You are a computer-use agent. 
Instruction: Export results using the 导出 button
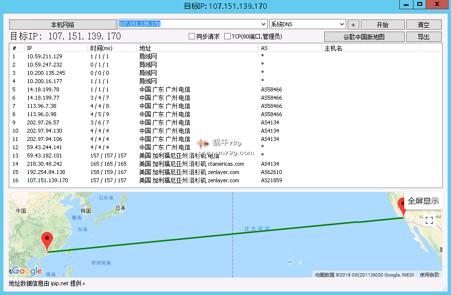(x=424, y=36)
